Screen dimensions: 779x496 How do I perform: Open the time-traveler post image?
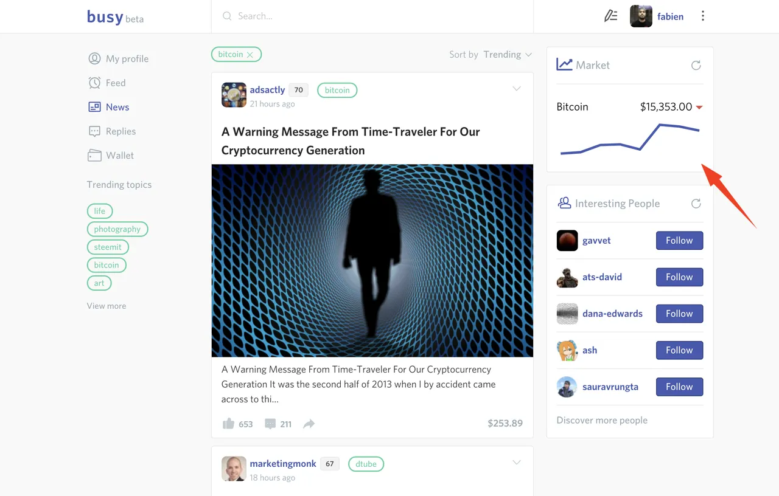(x=372, y=261)
